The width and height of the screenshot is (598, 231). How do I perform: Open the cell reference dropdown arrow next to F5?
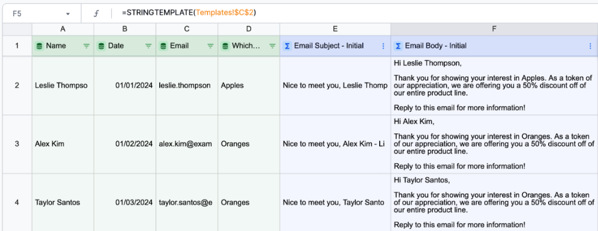[68, 14]
